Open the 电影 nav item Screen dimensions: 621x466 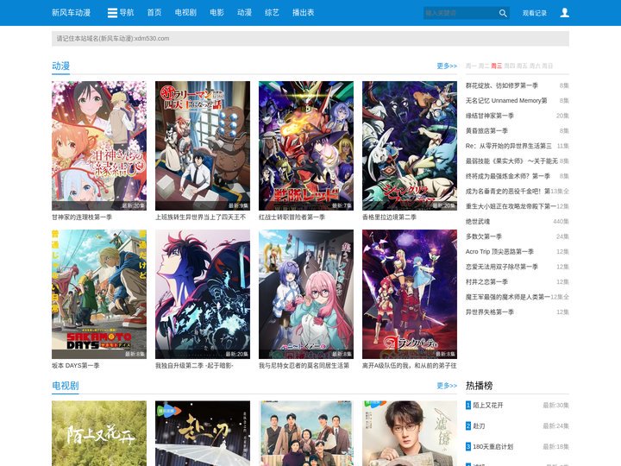pos(216,13)
